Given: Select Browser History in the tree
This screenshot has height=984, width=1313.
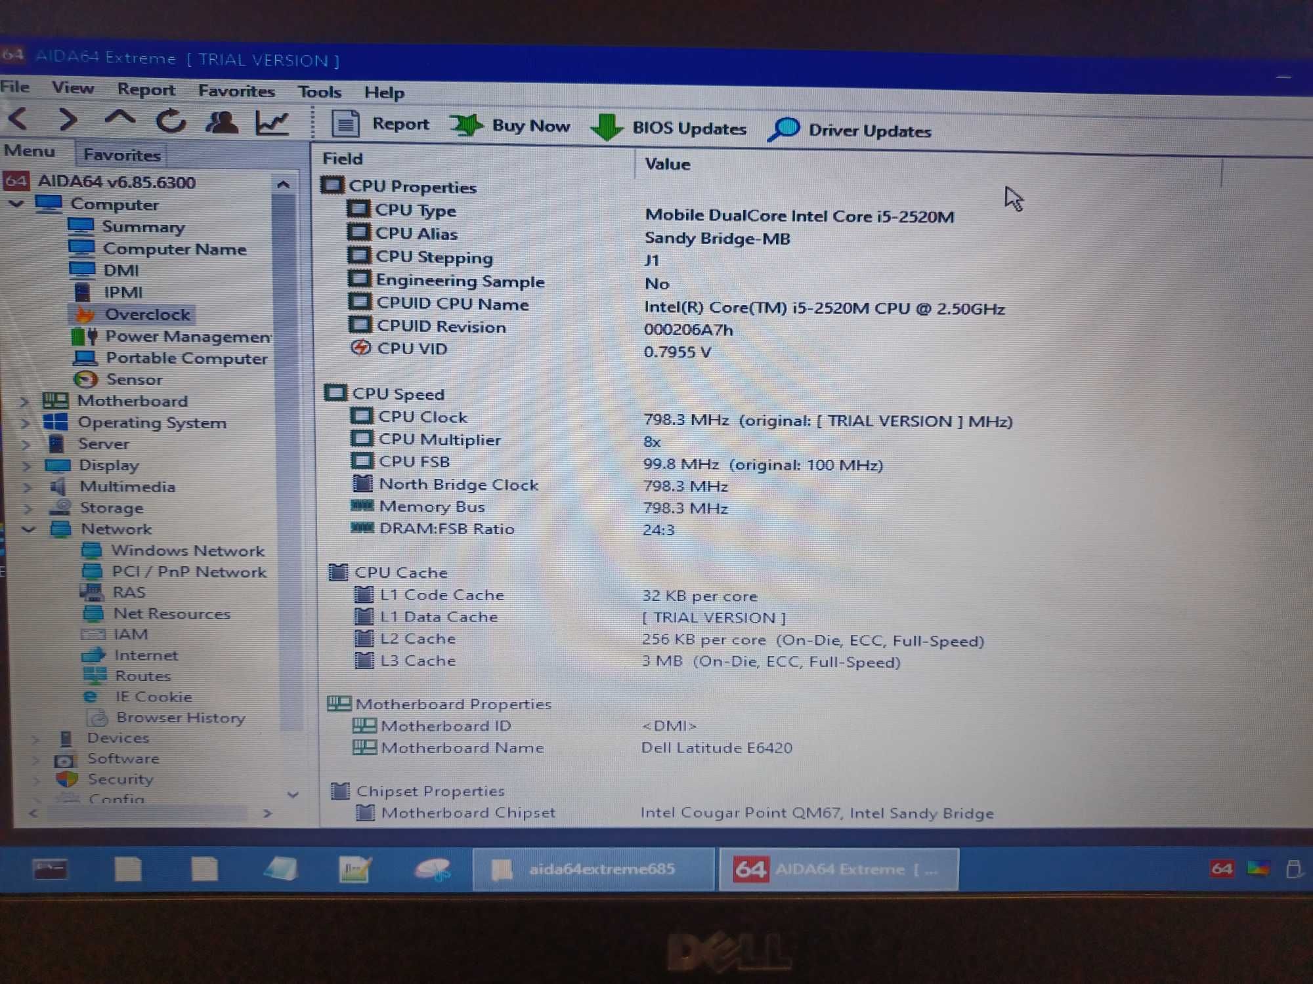Looking at the screenshot, I should coord(181,718).
